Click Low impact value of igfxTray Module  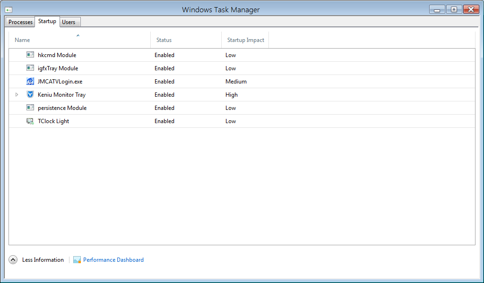coord(231,68)
